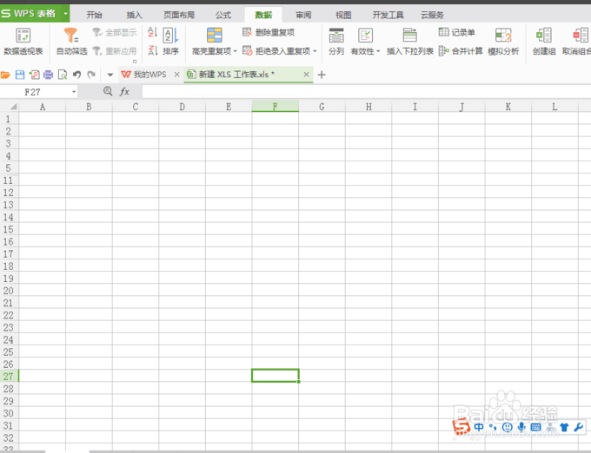Click 重新应用 reapply filter button
591x453 pixels.
(115, 50)
